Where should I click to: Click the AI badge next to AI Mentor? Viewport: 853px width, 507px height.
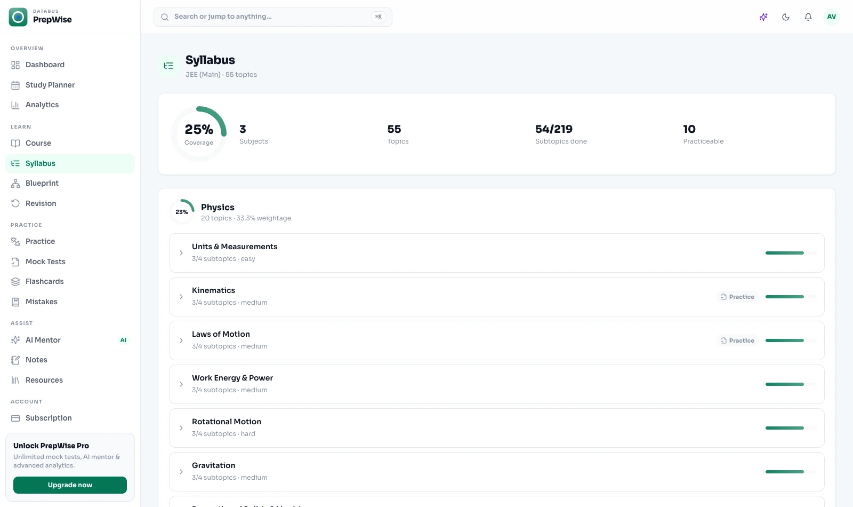click(x=123, y=340)
